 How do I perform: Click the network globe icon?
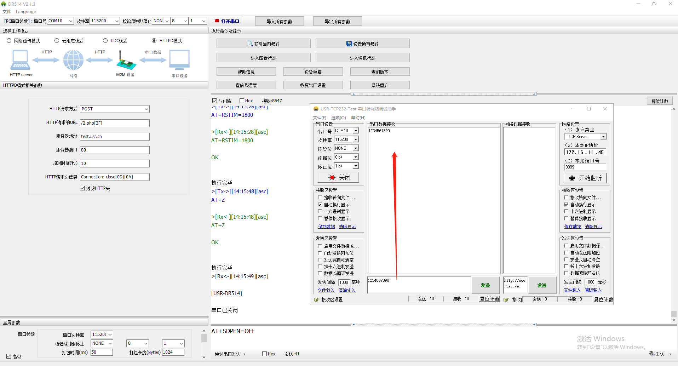click(x=73, y=60)
